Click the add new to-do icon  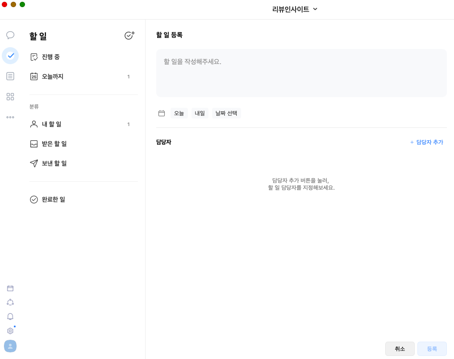click(x=129, y=36)
